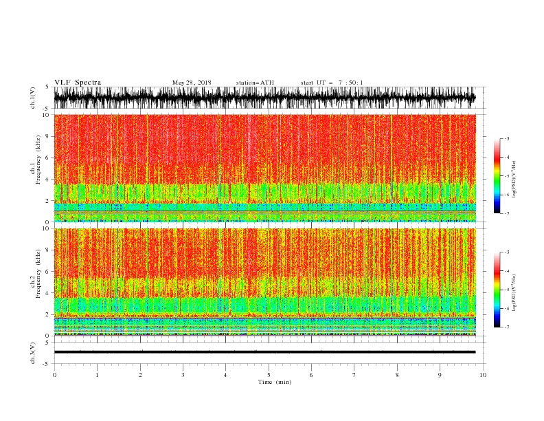This screenshot has width=544, height=421.
Task: Click the "9" tick label on the time axis
Action: 440,375
